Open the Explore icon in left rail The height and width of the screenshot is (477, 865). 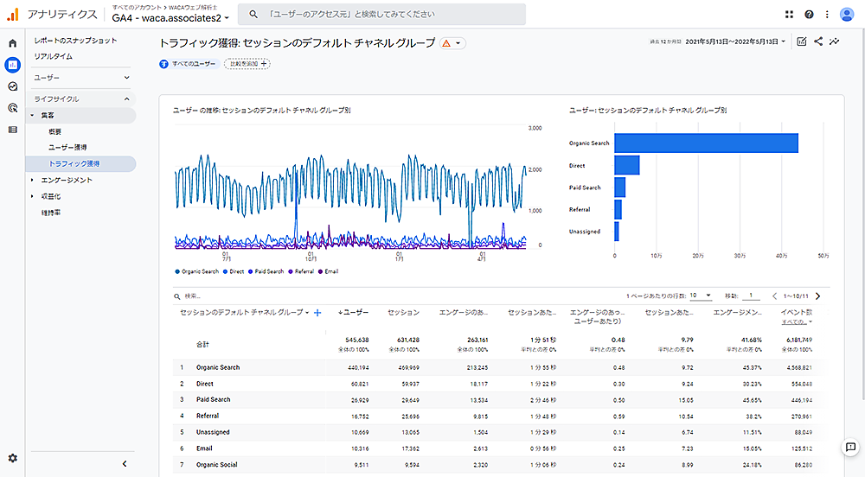pyautogui.click(x=12, y=86)
